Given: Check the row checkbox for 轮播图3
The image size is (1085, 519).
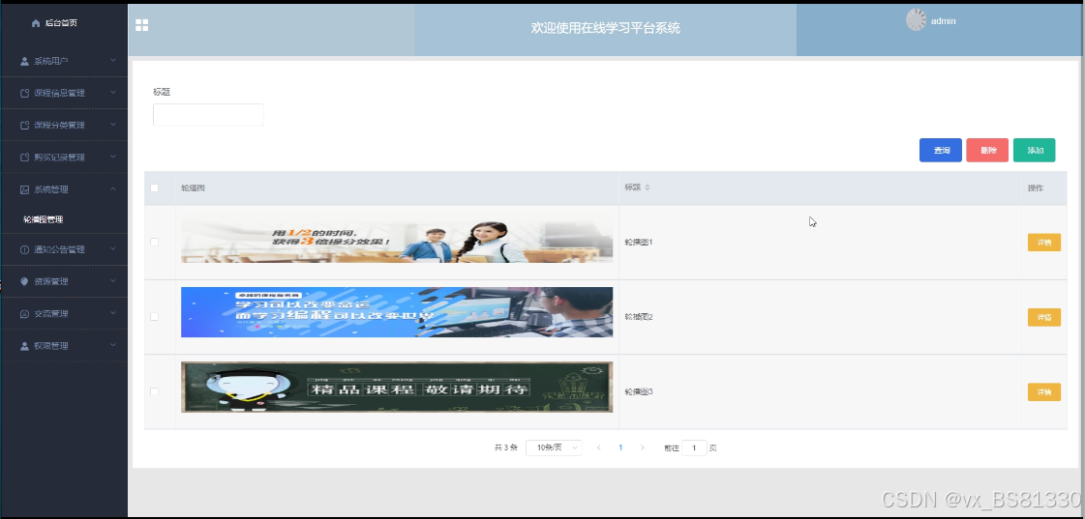Looking at the screenshot, I should coord(154,391).
